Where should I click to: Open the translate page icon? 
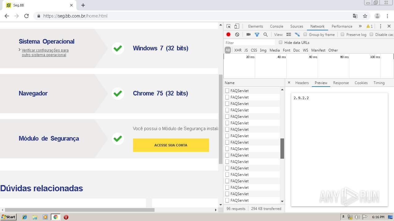pyautogui.click(x=355, y=16)
